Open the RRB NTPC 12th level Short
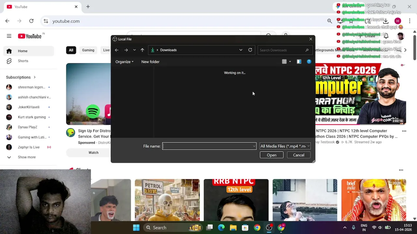The width and height of the screenshot is (417, 234). (x=236, y=200)
